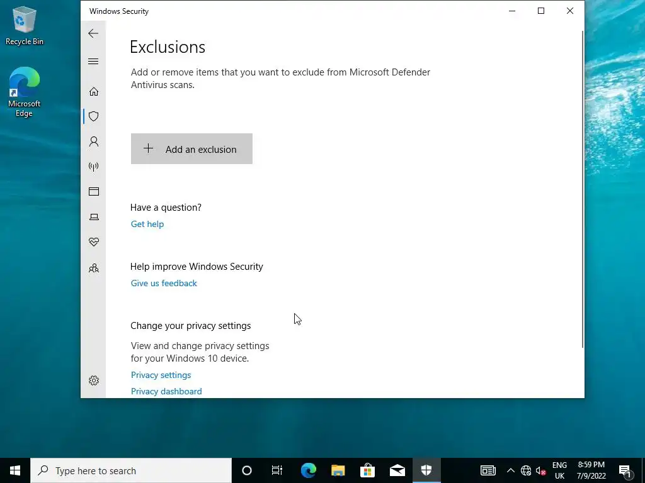Viewport: 645px width, 483px height.
Task: Launch Edge from the taskbar
Action: [x=308, y=470]
